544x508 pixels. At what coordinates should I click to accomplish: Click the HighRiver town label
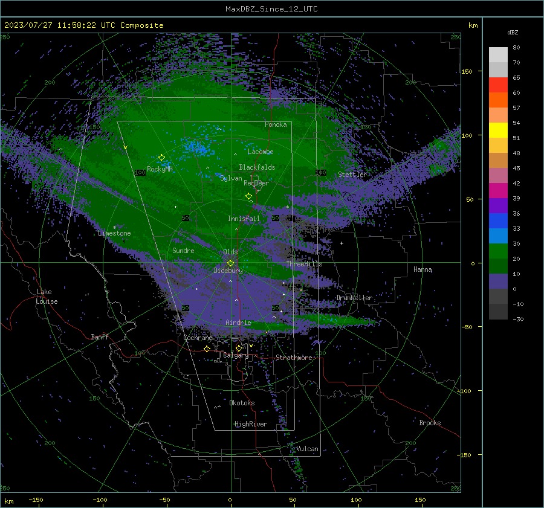250,424
